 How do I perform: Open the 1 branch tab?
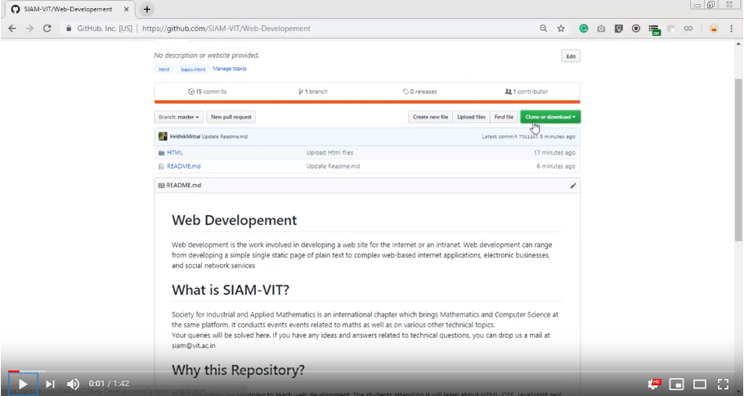pos(313,92)
